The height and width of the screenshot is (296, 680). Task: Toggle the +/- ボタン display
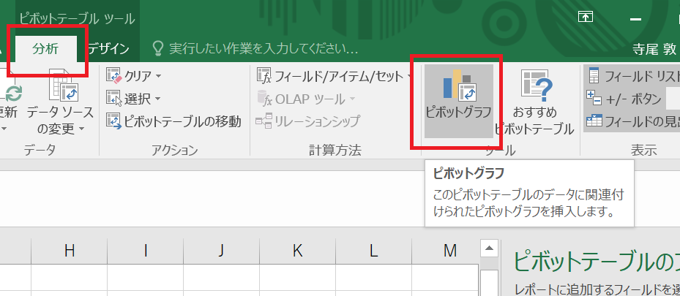[x=624, y=99]
